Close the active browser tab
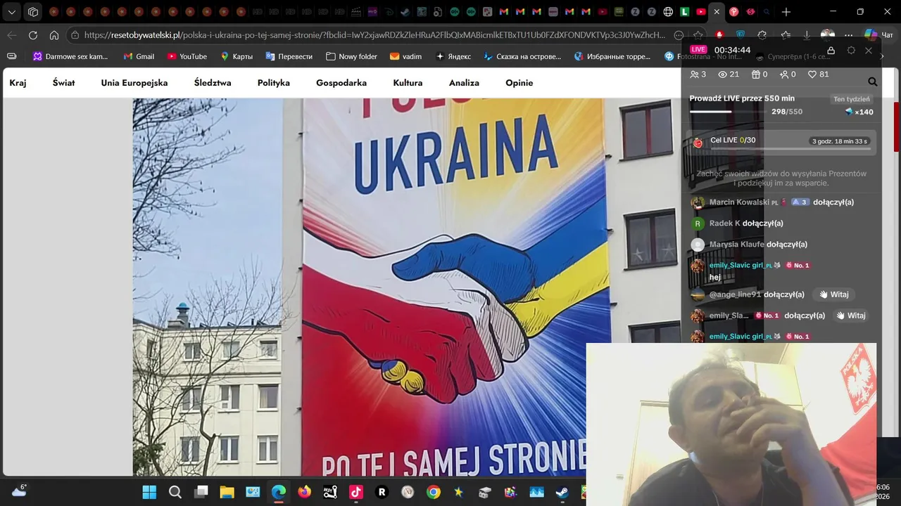 (x=717, y=12)
